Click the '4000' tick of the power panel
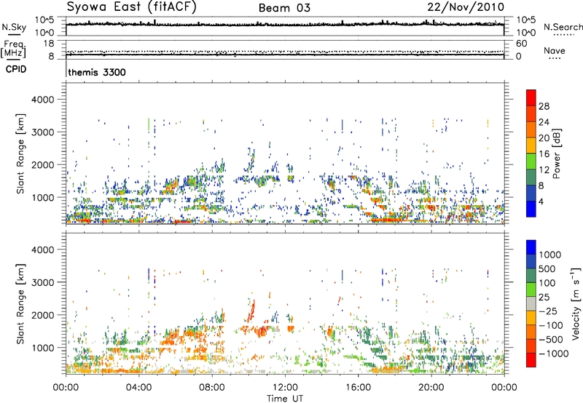Viewport: 583px width, 403px height. pos(43,100)
